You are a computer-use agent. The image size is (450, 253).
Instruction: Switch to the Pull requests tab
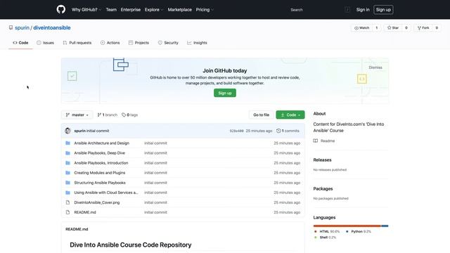(77, 43)
